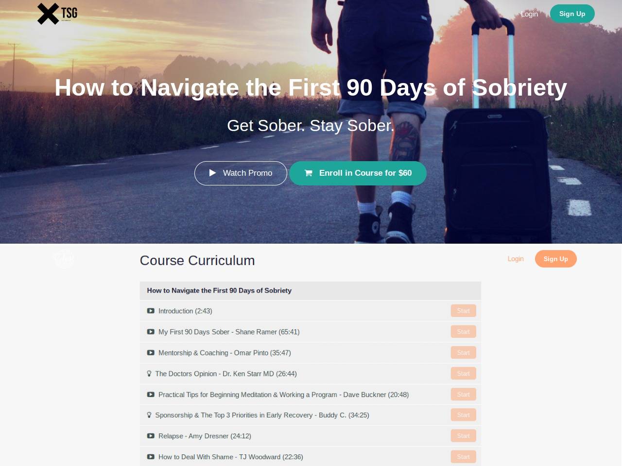The image size is (622, 466).
Task: Click the lightbulb icon beside The Doctors Opinion
Action: pyautogui.click(x=149, y=374)
